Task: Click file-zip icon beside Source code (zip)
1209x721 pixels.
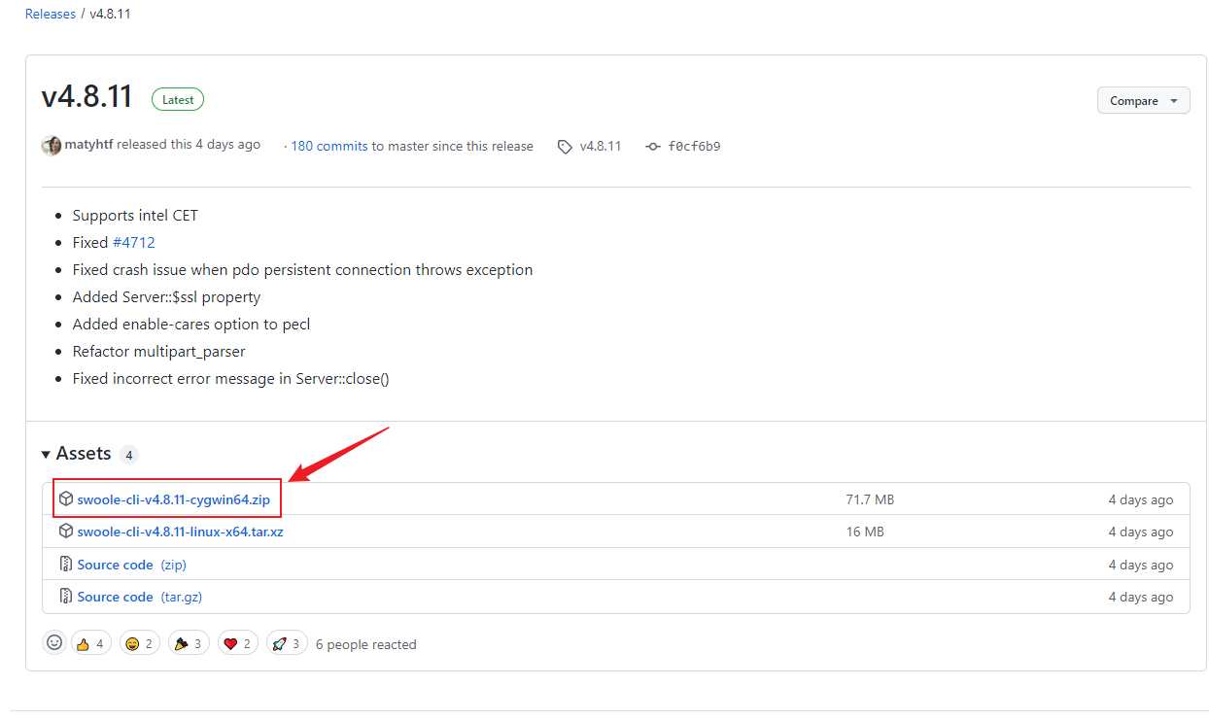Action: point(66,564)
